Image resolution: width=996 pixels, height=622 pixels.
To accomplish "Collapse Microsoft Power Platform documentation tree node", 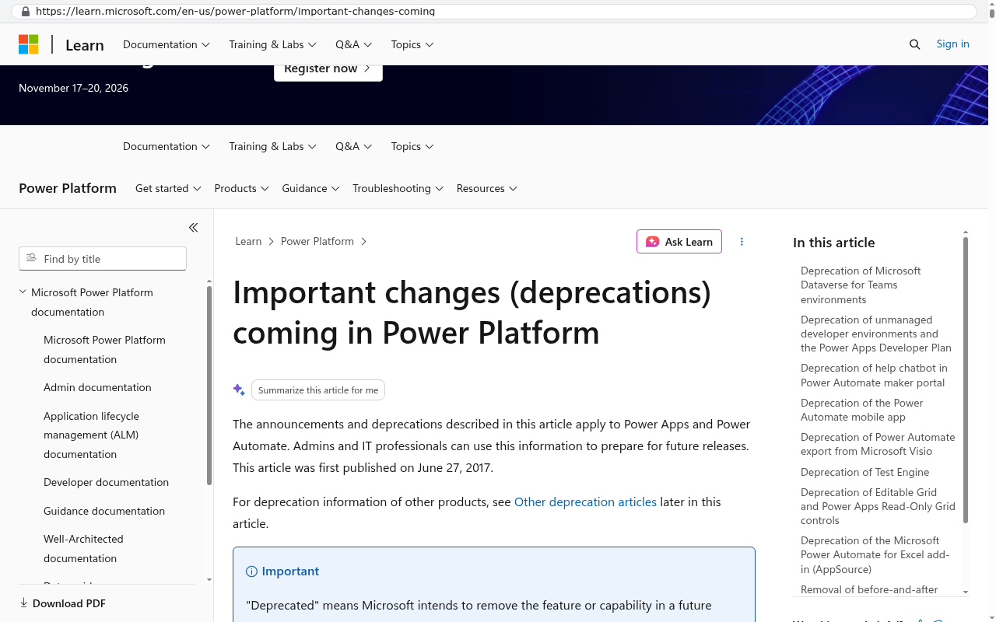I will (x=23, y=292).
